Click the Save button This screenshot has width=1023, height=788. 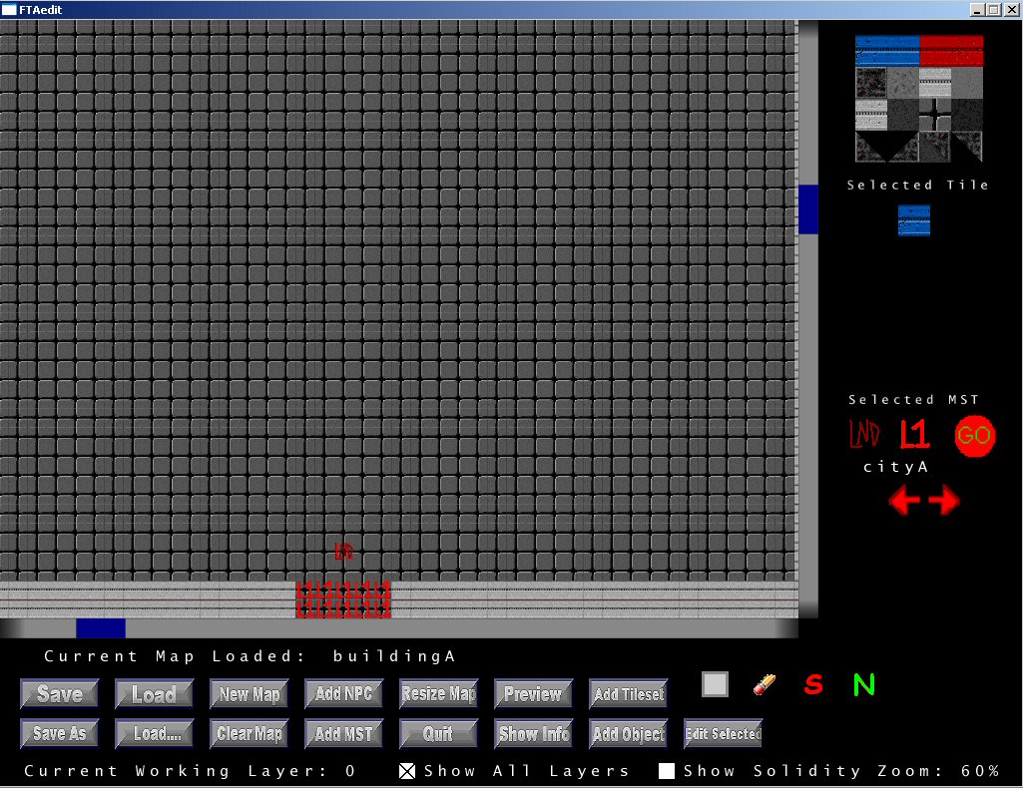point(59,694)
